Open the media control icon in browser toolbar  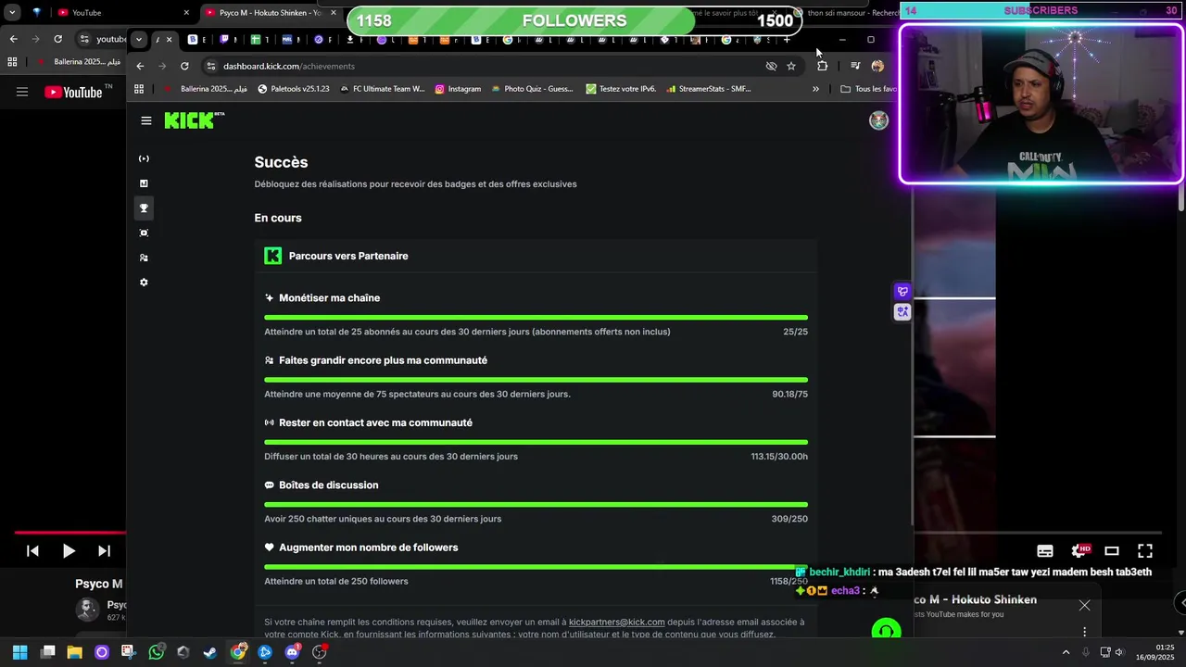(855, 66)
